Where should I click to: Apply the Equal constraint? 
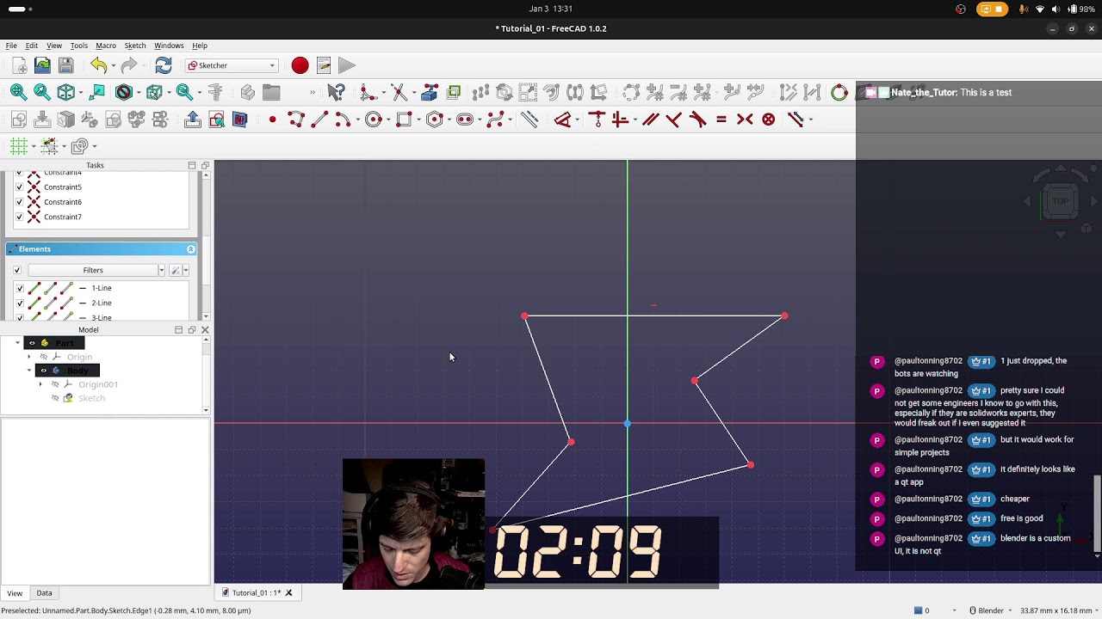point(721,120)
